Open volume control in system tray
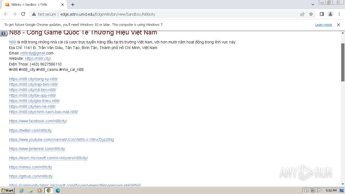Image resolution: width=345 pixels, height=194 pixels. 306,190
